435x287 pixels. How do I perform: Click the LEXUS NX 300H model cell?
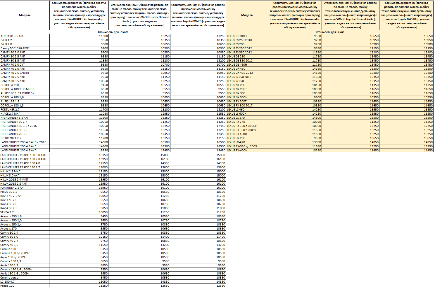247,97
